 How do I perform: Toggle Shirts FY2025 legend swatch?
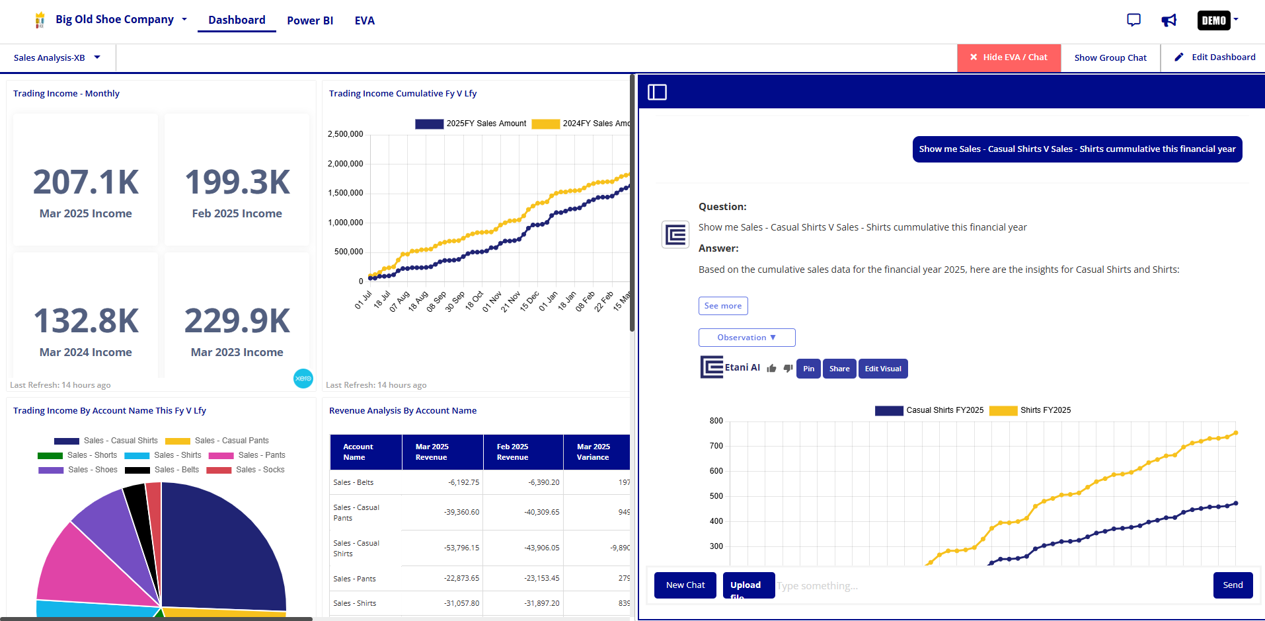coord(1003,410)
